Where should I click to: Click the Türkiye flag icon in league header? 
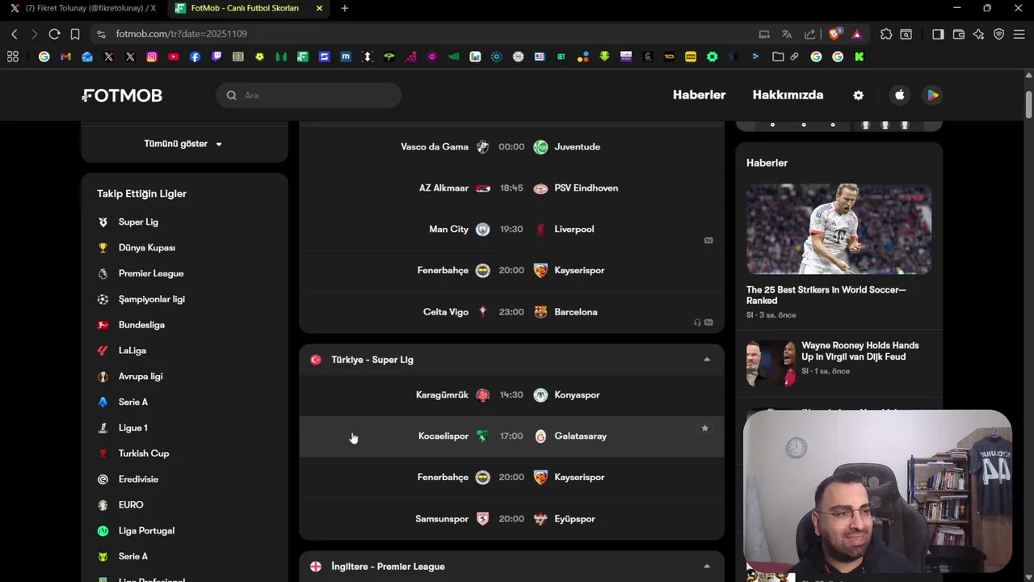[316, 360]
